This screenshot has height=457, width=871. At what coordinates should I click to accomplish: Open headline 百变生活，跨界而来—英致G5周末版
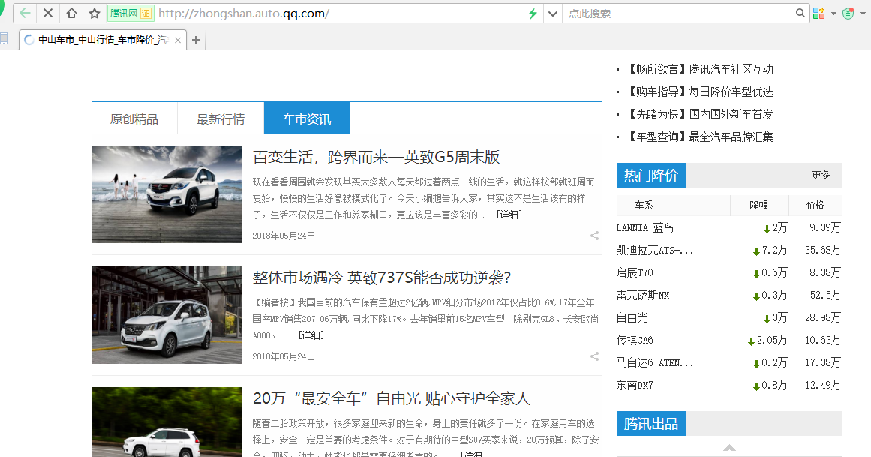[x=376, y=158]
